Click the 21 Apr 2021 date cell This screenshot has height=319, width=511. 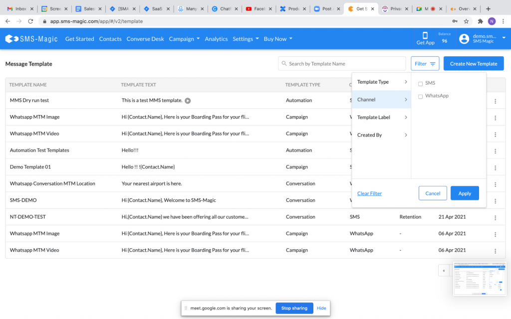(x=452, y=217)
